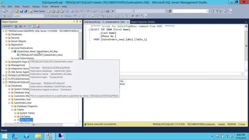
Task: Click the green Start arrow icon
Action: pyautogui.click(x=113, y=11)
